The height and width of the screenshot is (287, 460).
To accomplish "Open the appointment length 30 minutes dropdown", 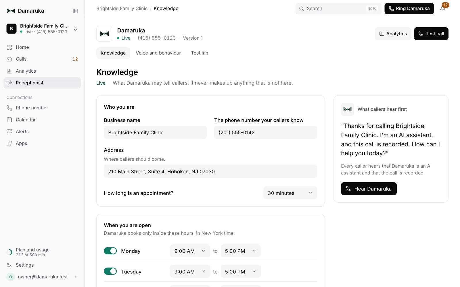I will [290, 193].
